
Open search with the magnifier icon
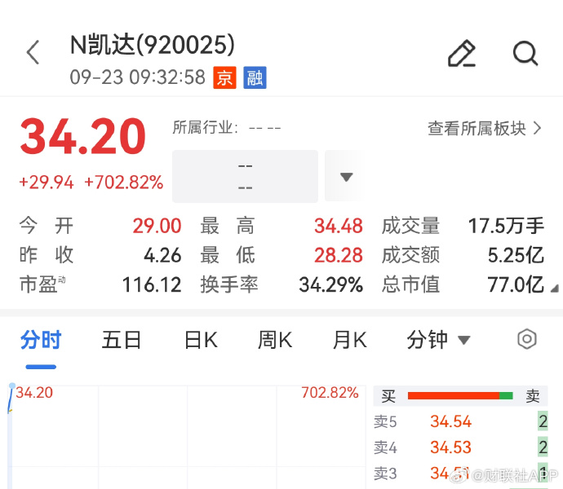[525, 54]
